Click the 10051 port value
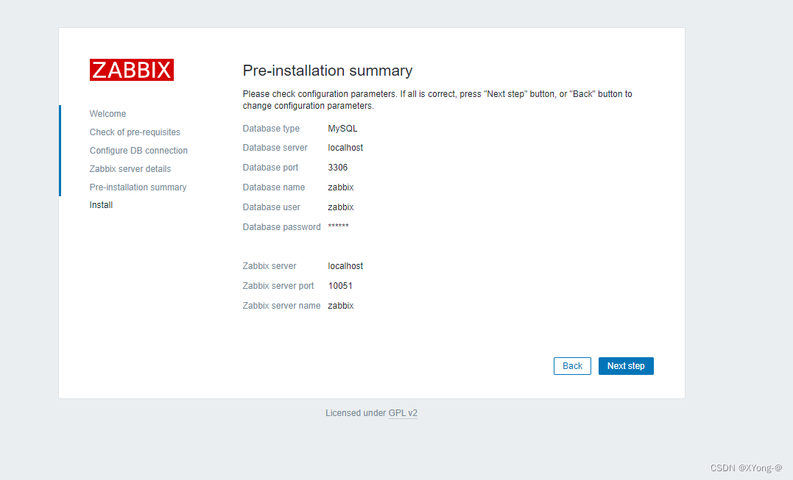This screenshot has width=793, height=480. [x=340, y=286]
